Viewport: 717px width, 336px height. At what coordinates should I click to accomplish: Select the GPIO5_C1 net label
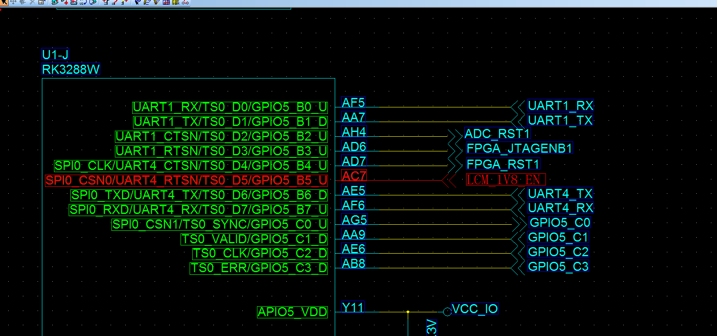558,237
